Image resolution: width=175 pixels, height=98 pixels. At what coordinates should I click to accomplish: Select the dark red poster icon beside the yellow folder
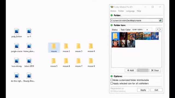point(123,36)
